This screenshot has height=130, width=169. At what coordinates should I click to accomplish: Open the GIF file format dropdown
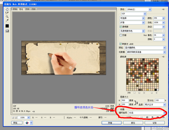pos(134,14)
